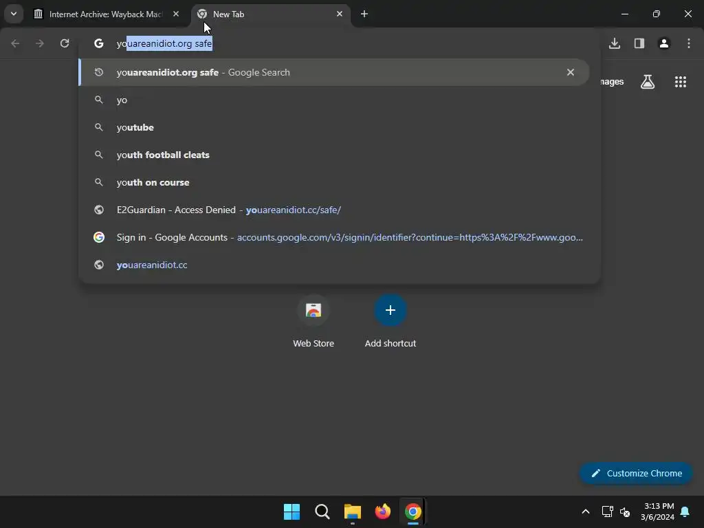The image size is (704, 528).
Task: Go forward using the forward arrow
Action: (x=40, y=43)
